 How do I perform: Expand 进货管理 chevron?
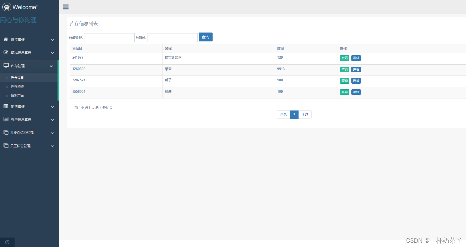(x=53, y=40)
